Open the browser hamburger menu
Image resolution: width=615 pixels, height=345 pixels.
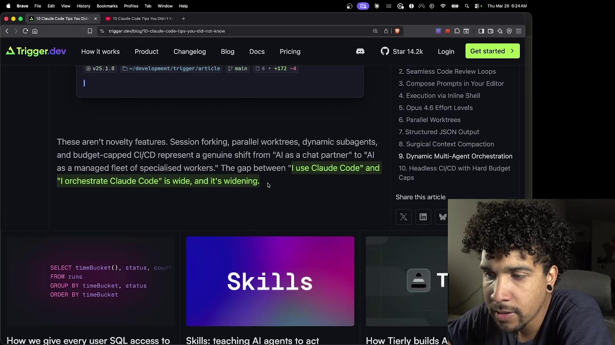(518, 31)
